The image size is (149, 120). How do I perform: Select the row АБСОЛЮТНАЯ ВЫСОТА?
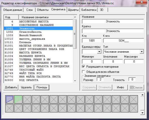38,21
